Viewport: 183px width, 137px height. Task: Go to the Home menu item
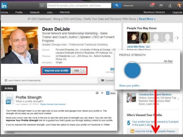[x=4, y=12]
